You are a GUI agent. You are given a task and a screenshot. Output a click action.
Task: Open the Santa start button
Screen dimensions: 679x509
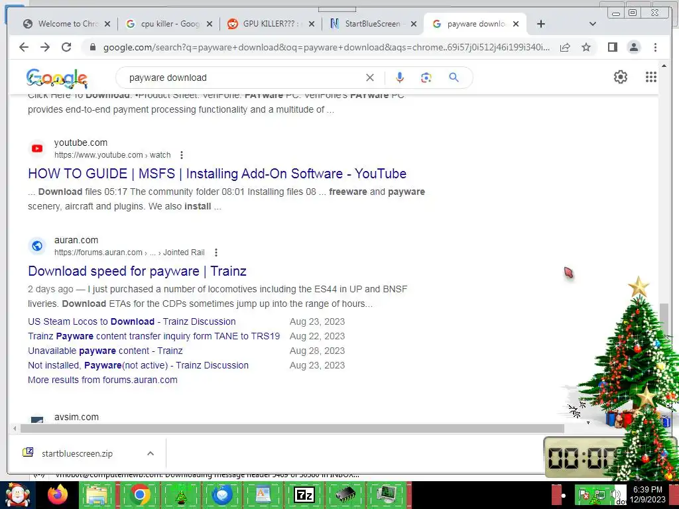click(x=17, y=495)
